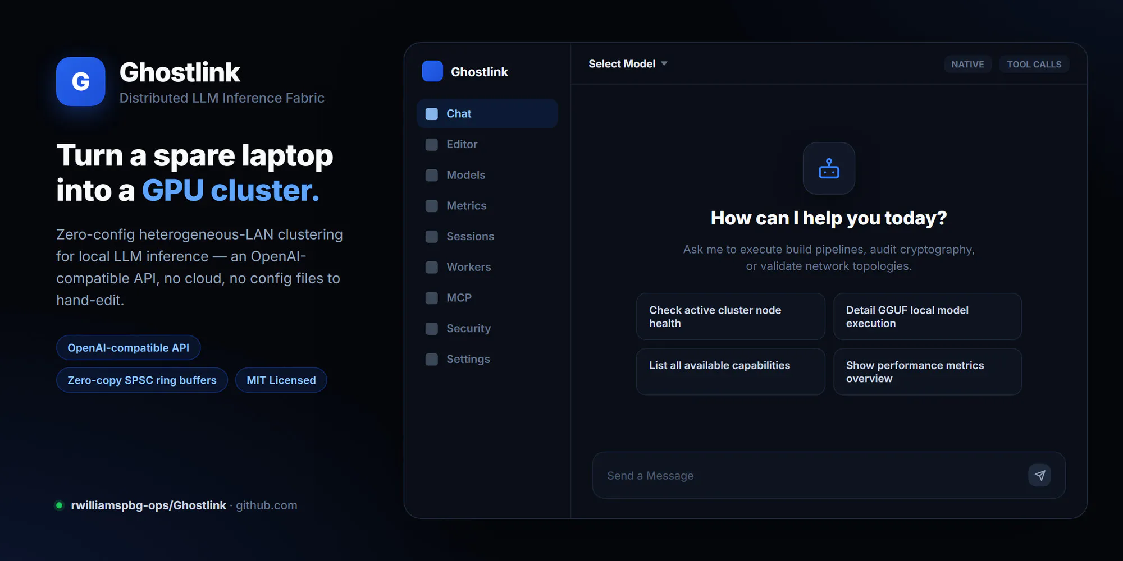Click the Editor sidebar icon
1123x561 pixels.
(432, 145)
